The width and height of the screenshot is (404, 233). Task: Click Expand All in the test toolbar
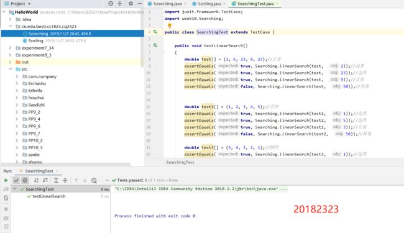tap(56, 180)
